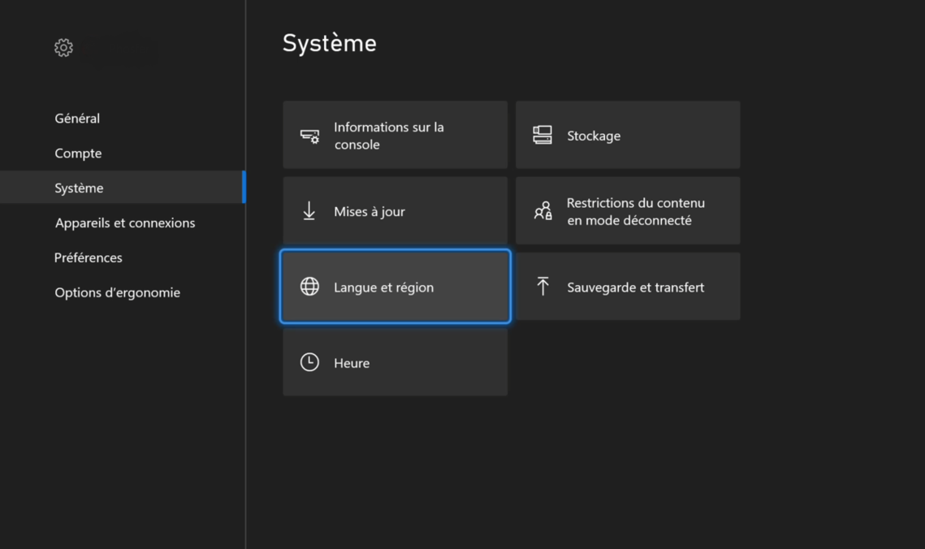Open the Stockage tile

coord(628,136)
